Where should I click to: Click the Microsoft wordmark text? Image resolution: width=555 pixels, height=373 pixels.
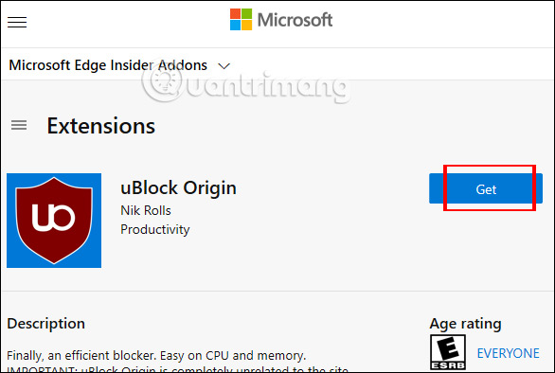[295, 20]
